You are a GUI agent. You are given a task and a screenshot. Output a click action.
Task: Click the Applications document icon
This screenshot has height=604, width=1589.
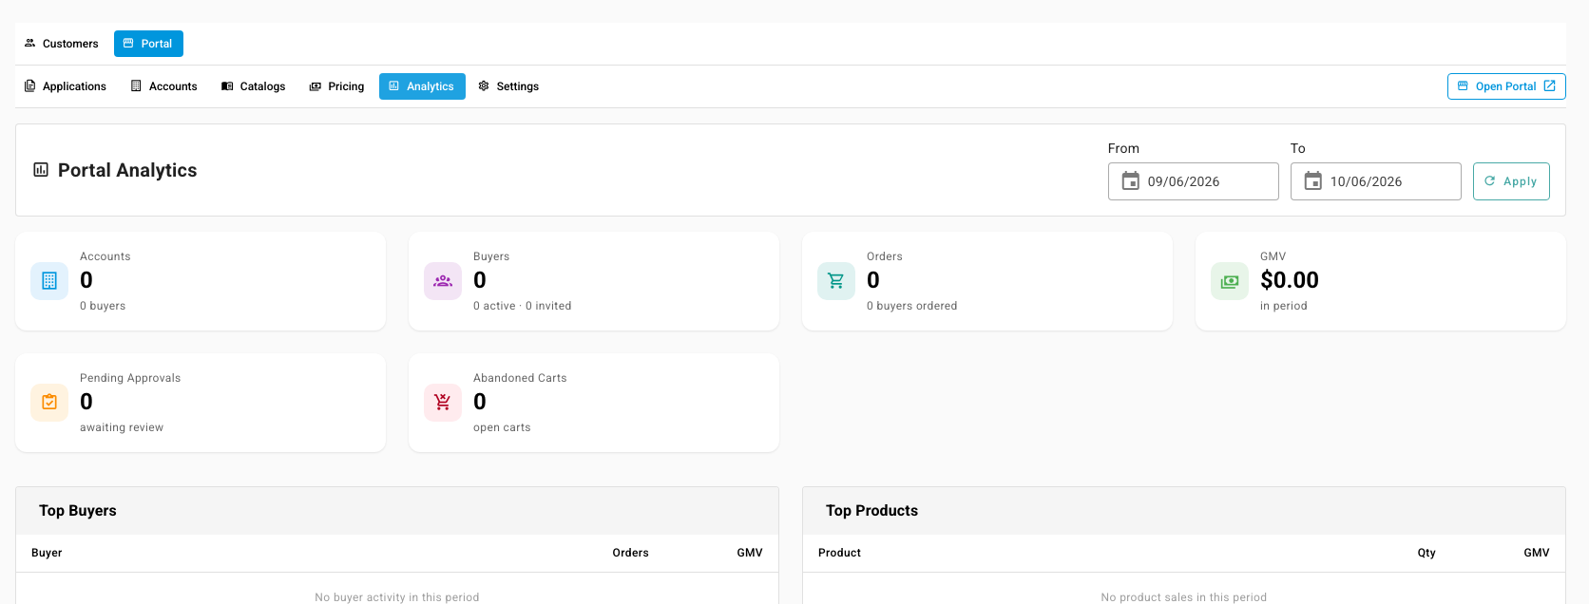(x=30, y=85)
